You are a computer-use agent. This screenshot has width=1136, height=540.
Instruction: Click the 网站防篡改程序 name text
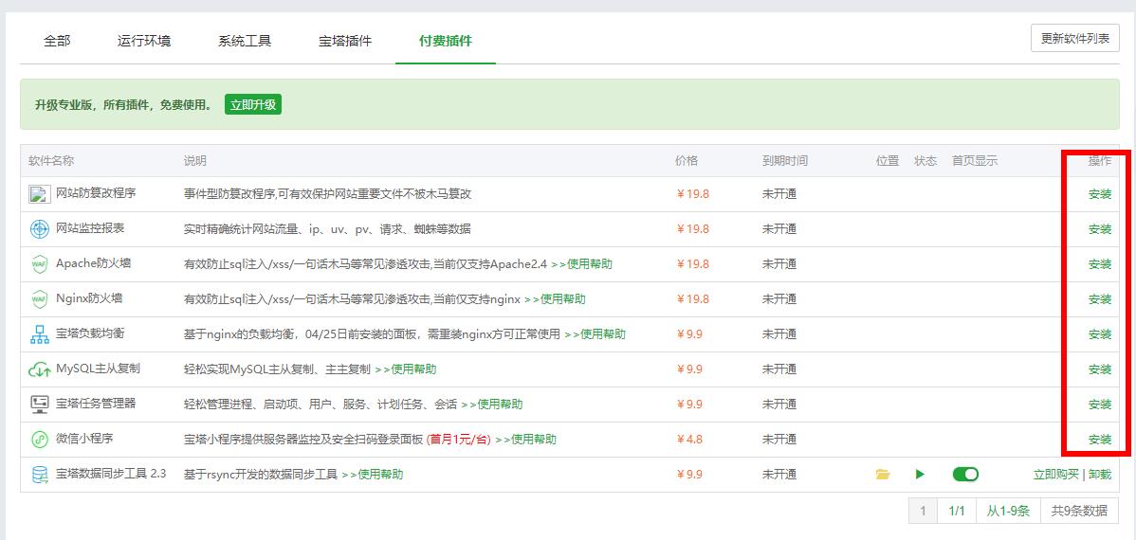[96, 193]
